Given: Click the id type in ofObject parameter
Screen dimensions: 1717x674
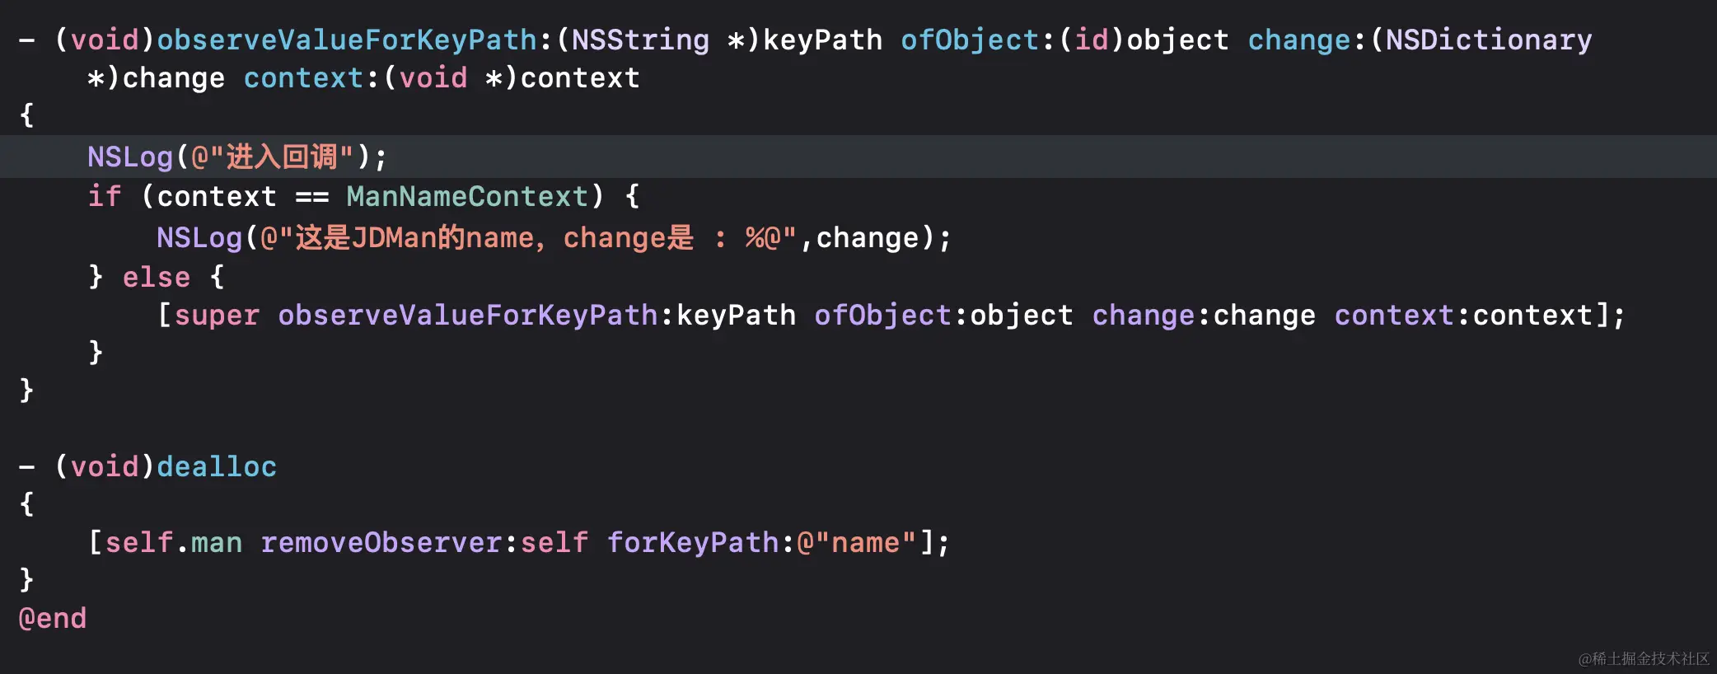Looking at the screenshot, I should click(1092, 40).
